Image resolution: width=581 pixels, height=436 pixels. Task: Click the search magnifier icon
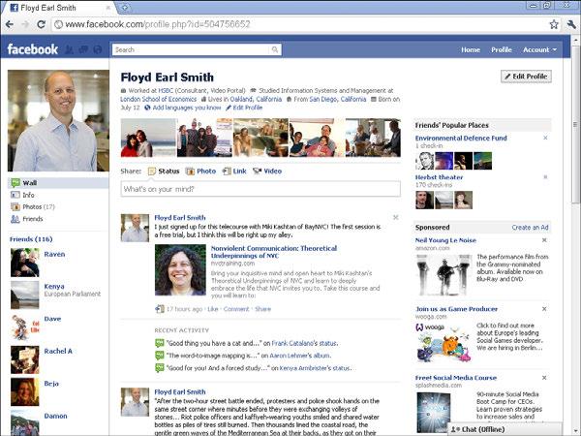pyautogui.click(x=275, y=49)
